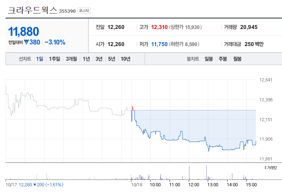Click the 10/18 date marker
Image resolution: width=282 pixels, height=193 pixels.
[x=137, y=185]
